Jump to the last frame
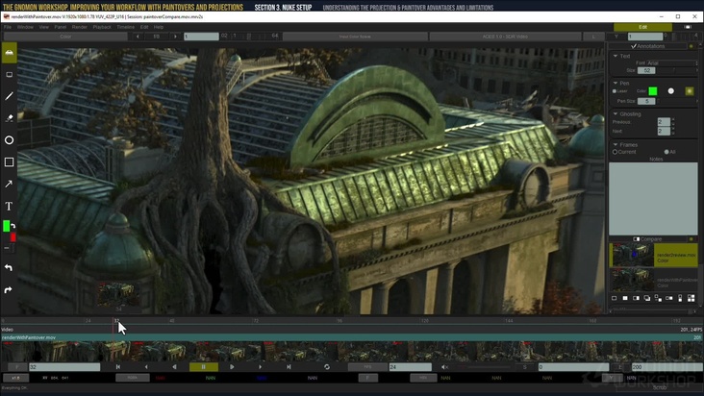Screen dimensions: 704x396 (x=289, y=367)
